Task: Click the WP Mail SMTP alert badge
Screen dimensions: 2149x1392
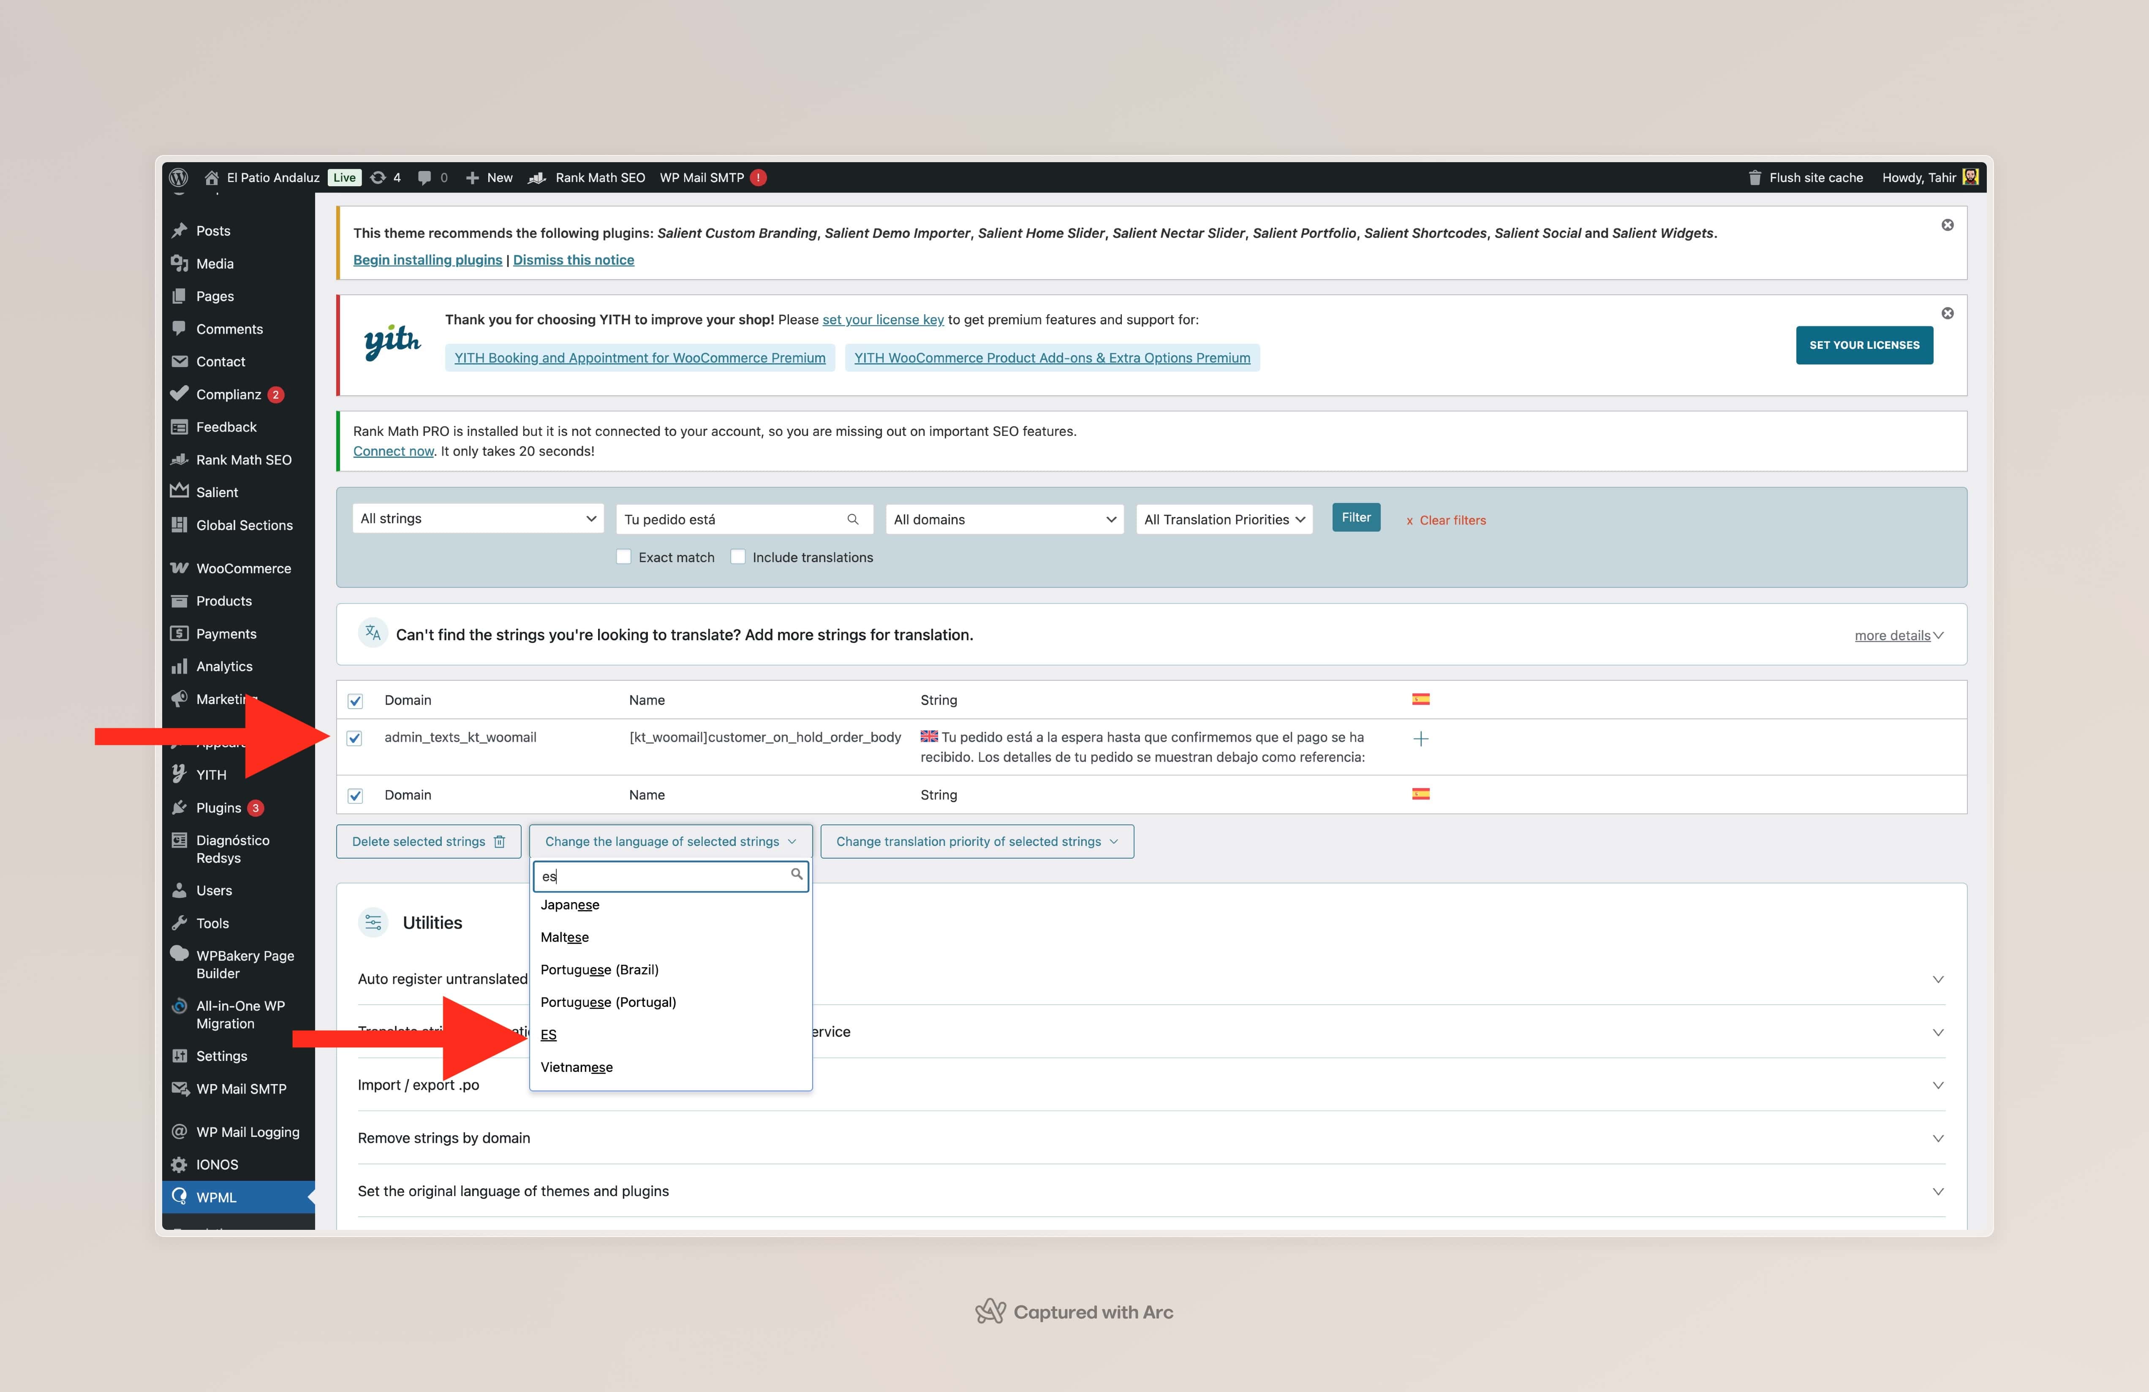Action: click(759, 178)
